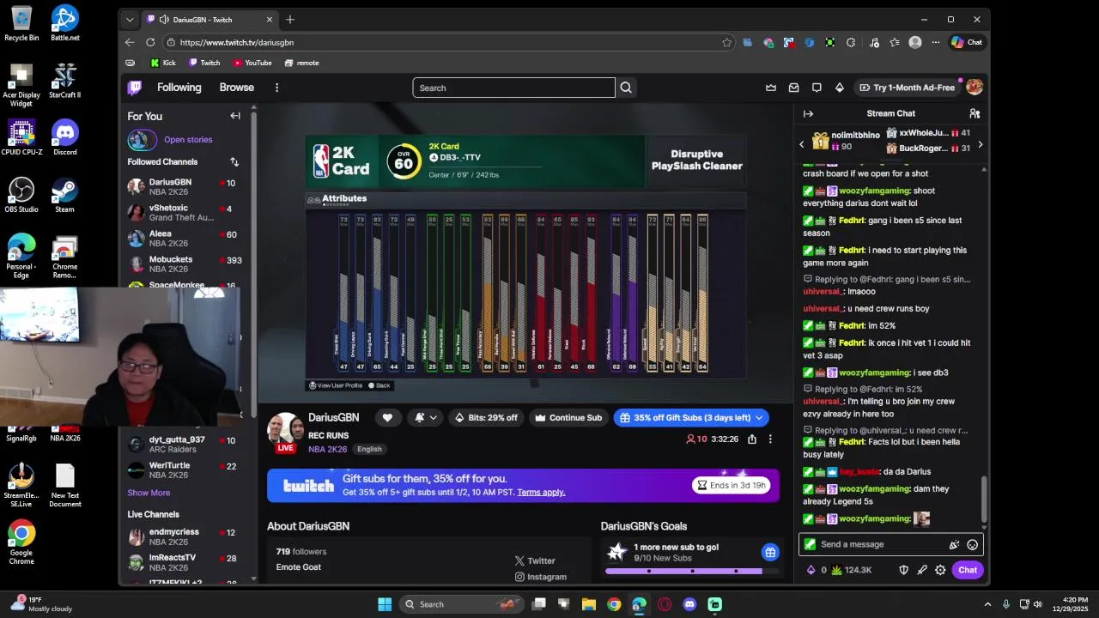
Task: Collapse the For You sidebar
Action: click(235, 116)
